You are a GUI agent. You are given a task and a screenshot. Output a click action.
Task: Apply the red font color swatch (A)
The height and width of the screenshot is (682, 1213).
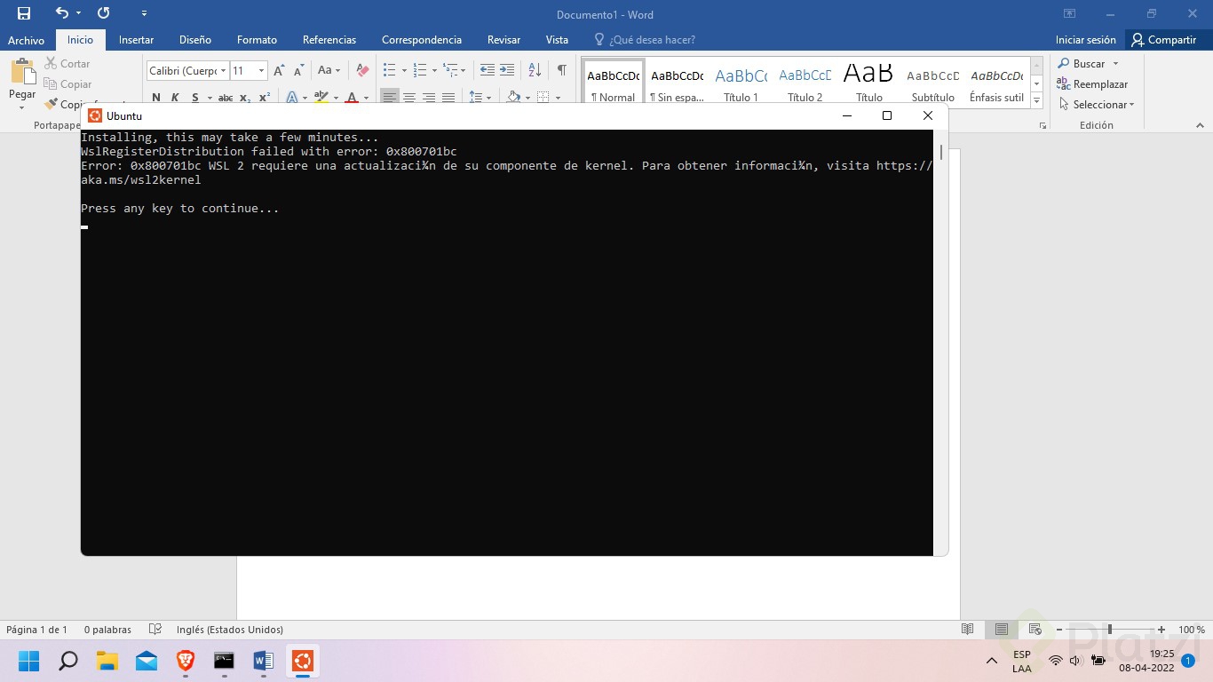pyautogui.click(x=352, y=98)
